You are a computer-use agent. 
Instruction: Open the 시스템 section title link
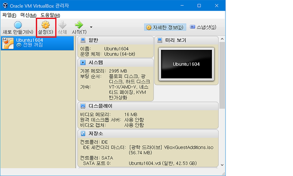tap(96, 62)
